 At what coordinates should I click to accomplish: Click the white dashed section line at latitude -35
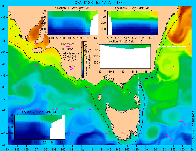[172, 46]
